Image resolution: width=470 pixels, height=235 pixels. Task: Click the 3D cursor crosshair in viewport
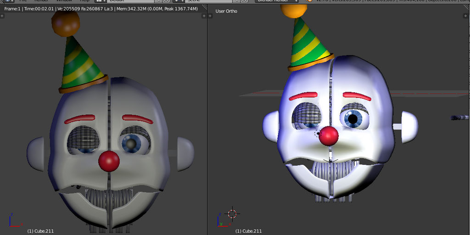pos(232,214)
